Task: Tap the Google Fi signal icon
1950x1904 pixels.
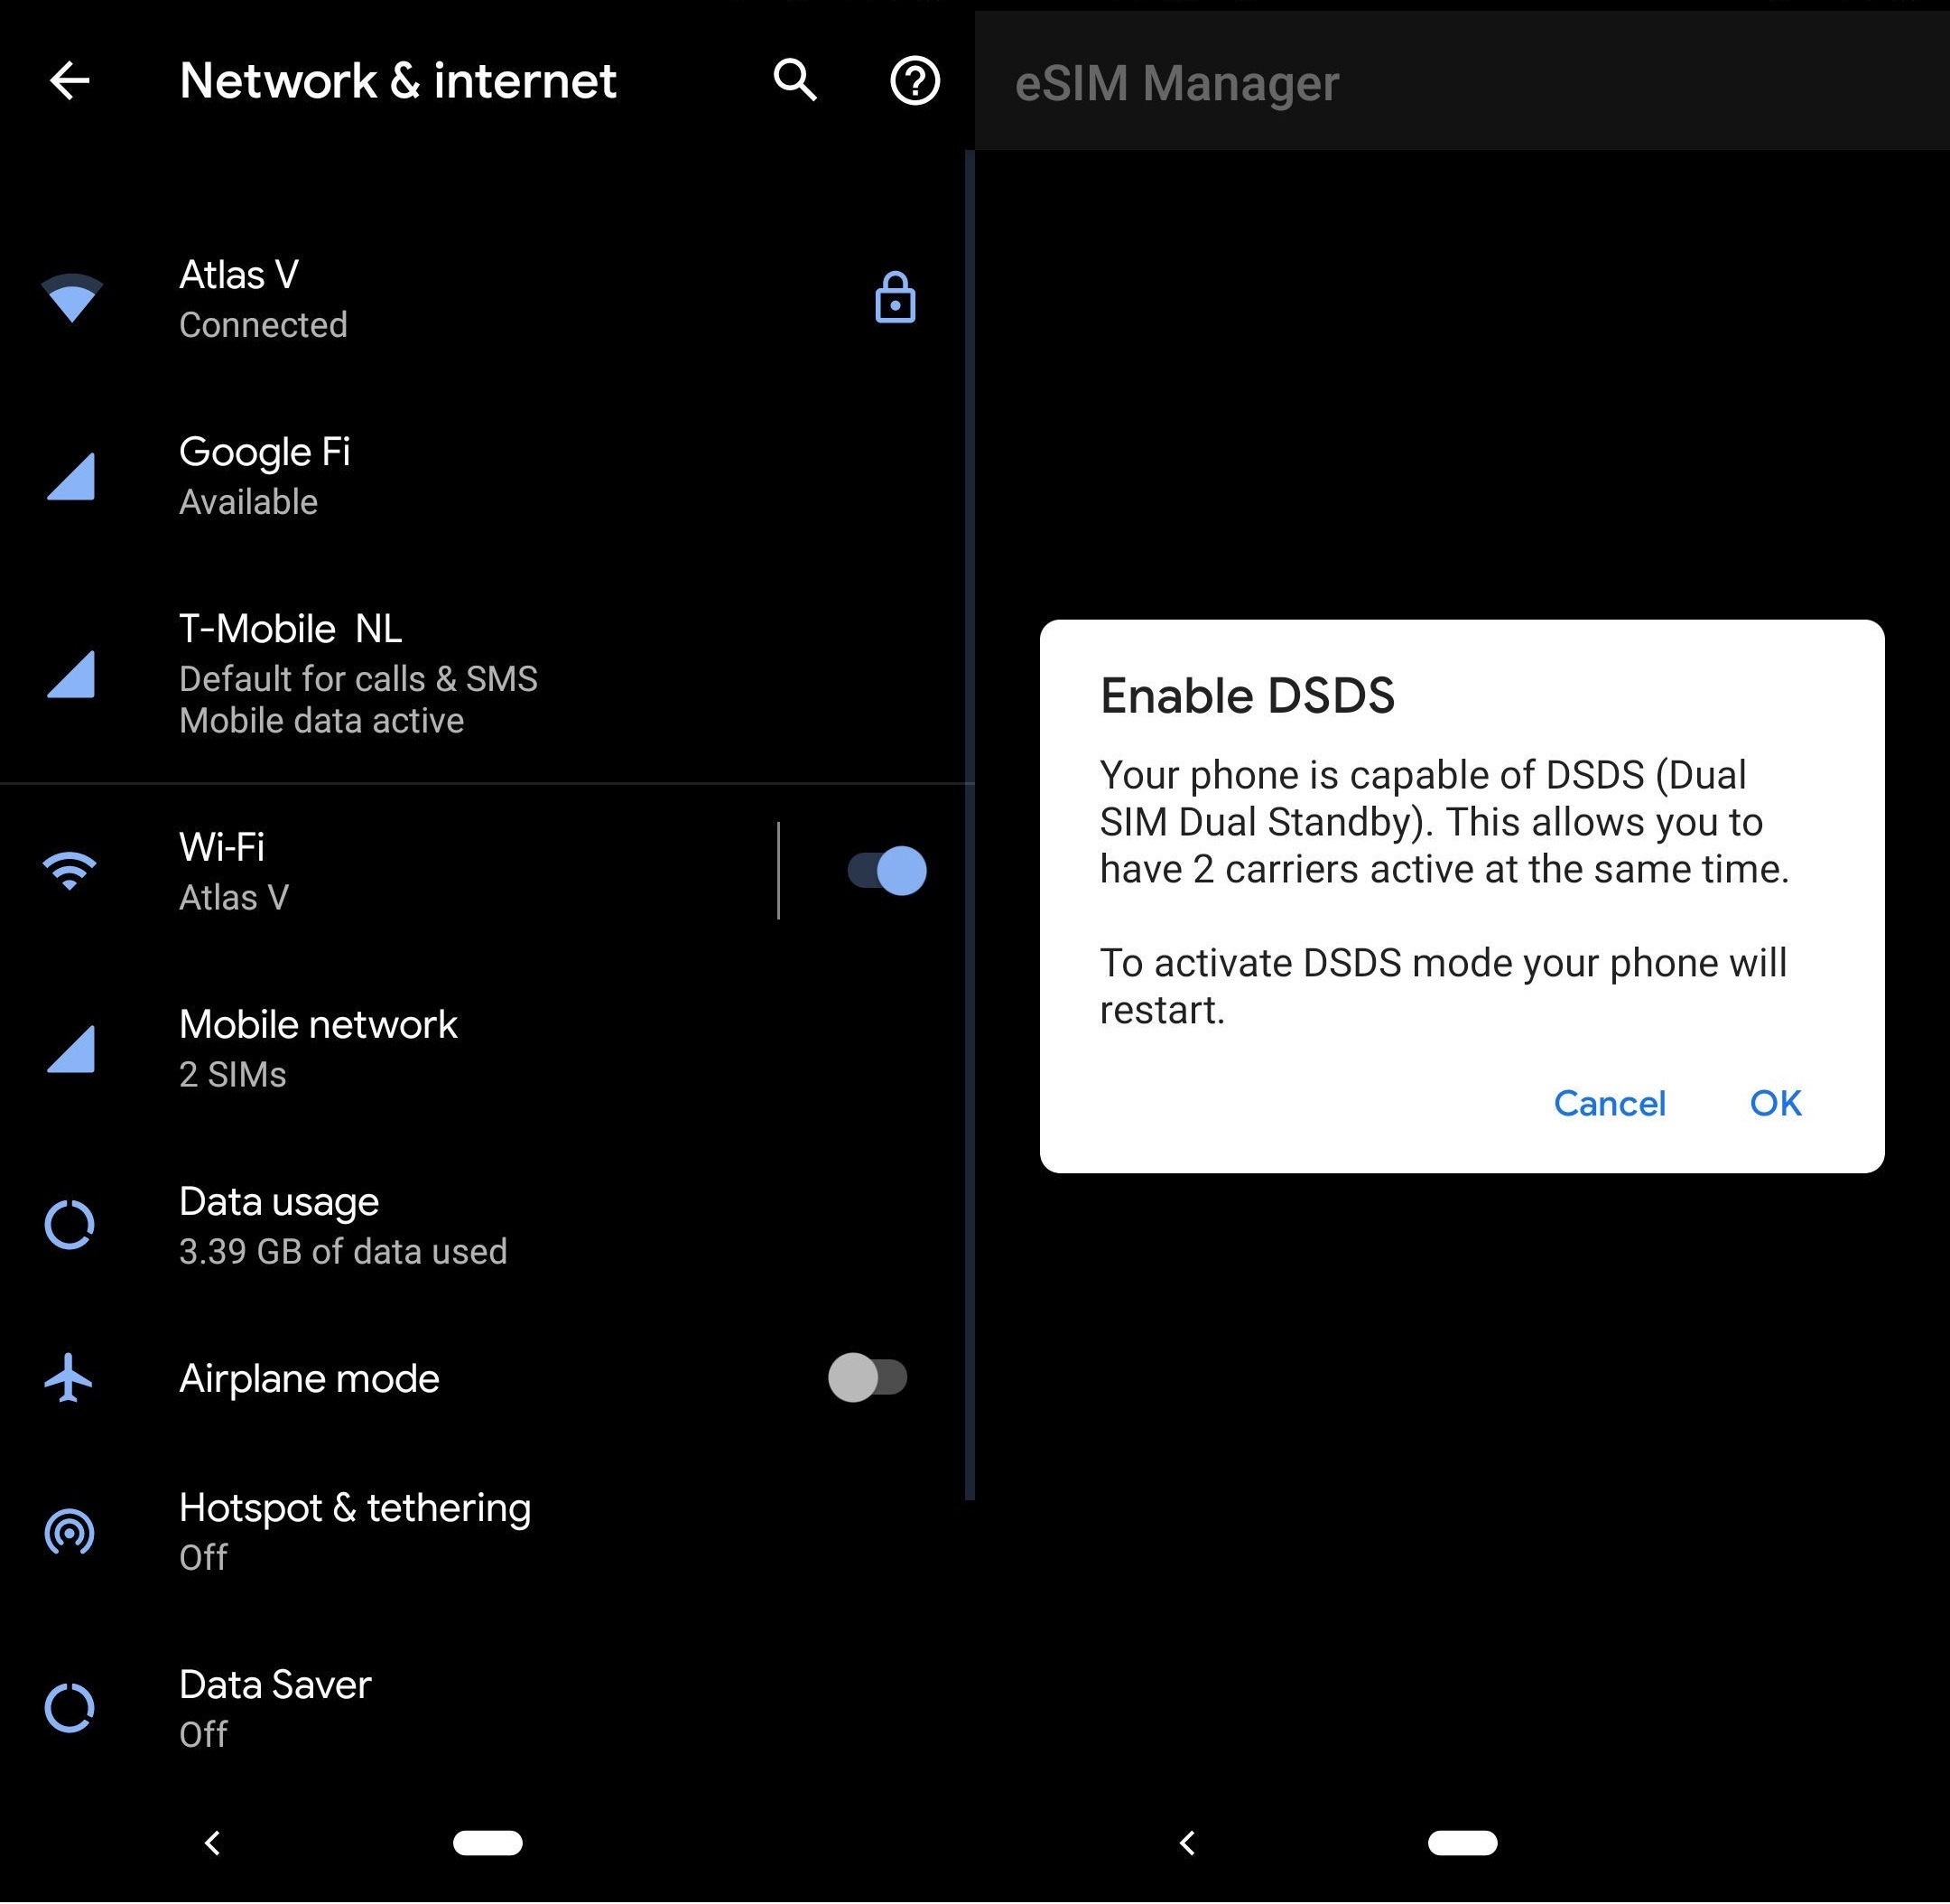Action: pyautogui.click(x=71, y=476)
